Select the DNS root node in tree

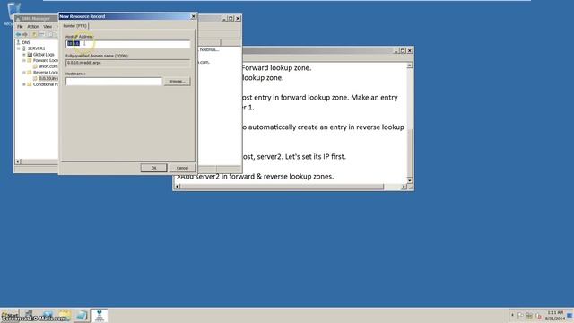tap(26, 42)
